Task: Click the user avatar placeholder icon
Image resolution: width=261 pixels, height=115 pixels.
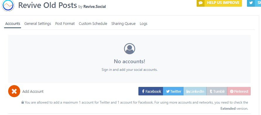Action: [130, 49]
